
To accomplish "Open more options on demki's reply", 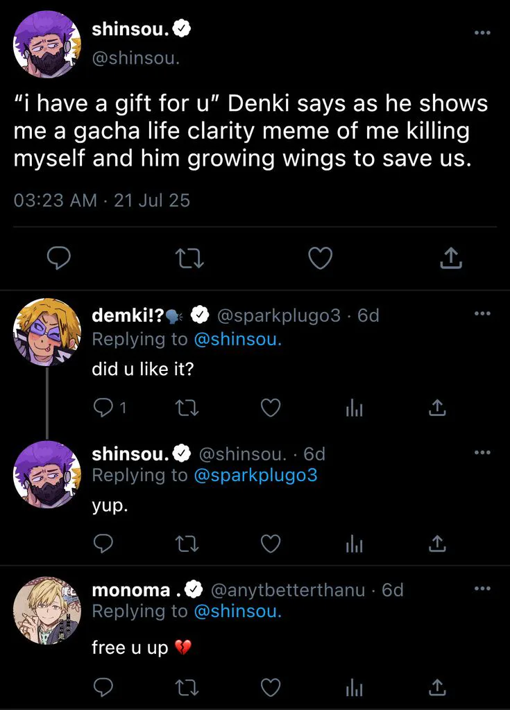I will pyautogui.click(x=482, y=313).
